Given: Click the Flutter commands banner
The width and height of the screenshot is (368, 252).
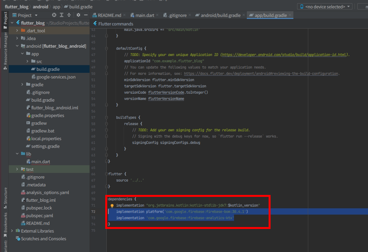Looking at the screenshot, I should click(x=113, y=24).
